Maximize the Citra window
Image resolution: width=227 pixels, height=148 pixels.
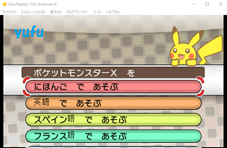[x=207, y=4]
